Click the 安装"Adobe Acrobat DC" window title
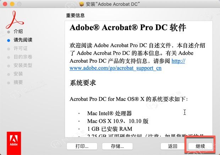 tap(113, 4)
